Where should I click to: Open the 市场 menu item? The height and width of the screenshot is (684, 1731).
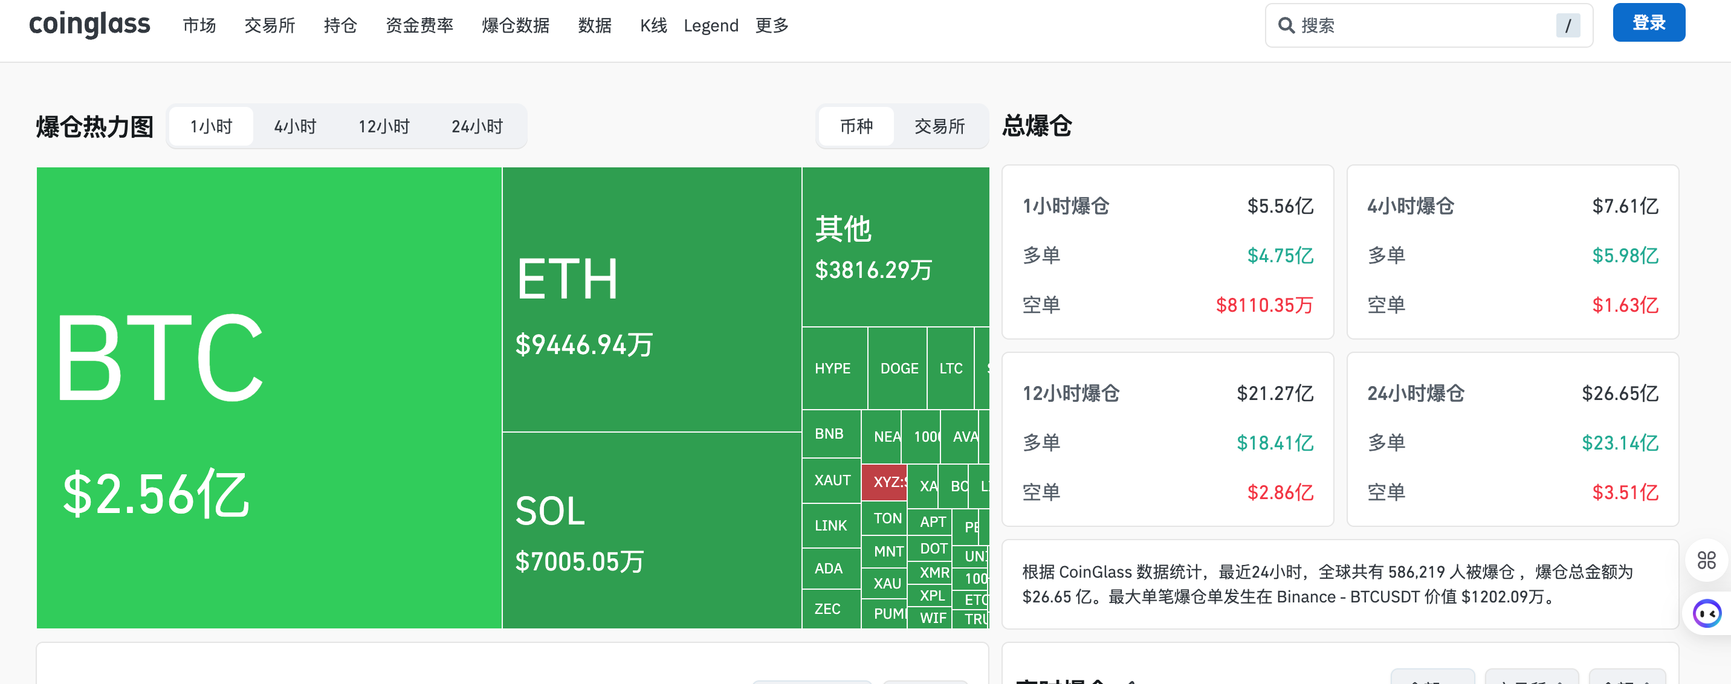coord(199,25)
